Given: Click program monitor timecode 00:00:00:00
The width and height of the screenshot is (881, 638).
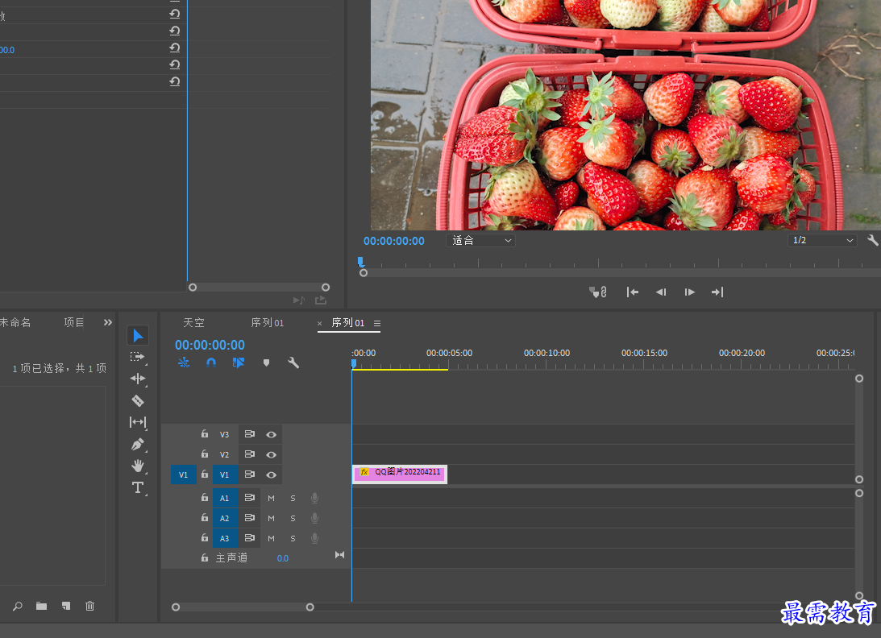Looking at the screenshot, I should pyautogui.click(x=394, y=241).
